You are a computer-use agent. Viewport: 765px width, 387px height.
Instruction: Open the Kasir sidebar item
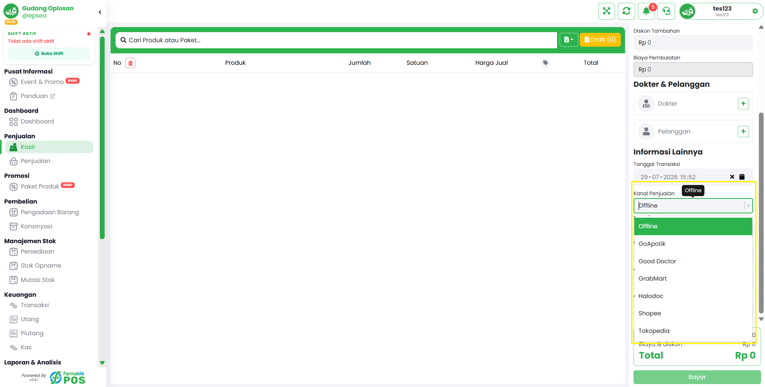[49, 147]
